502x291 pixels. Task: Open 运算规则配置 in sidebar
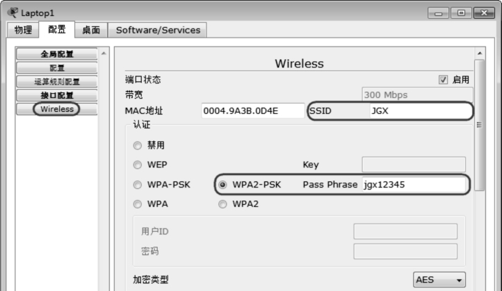(x=57, y=82)
